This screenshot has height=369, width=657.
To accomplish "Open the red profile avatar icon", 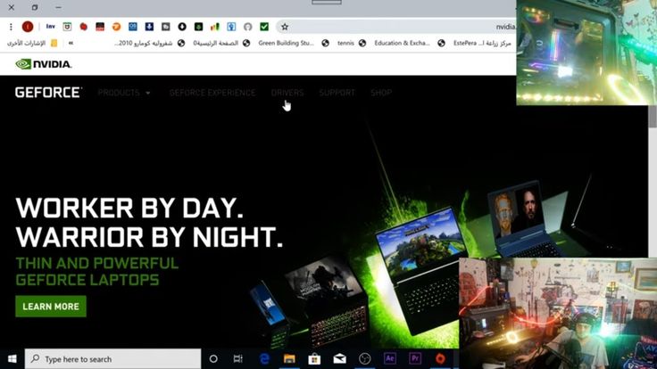I will click(28, 27).
